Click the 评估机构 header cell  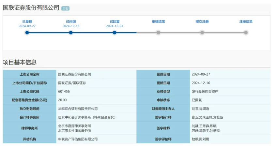point(29,139)
